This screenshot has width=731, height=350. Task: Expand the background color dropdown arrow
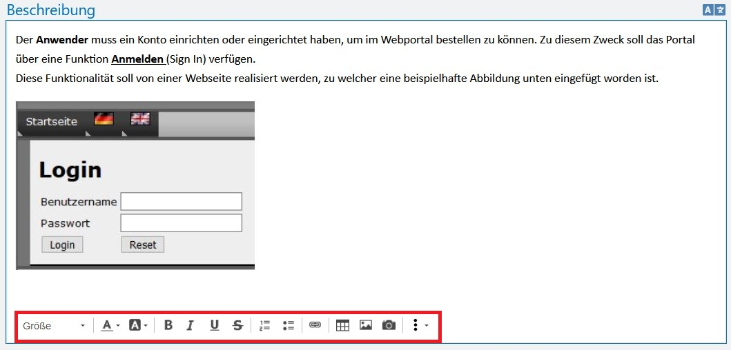point(146,326)
